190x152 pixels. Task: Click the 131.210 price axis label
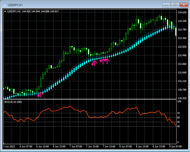coord(182,81)
